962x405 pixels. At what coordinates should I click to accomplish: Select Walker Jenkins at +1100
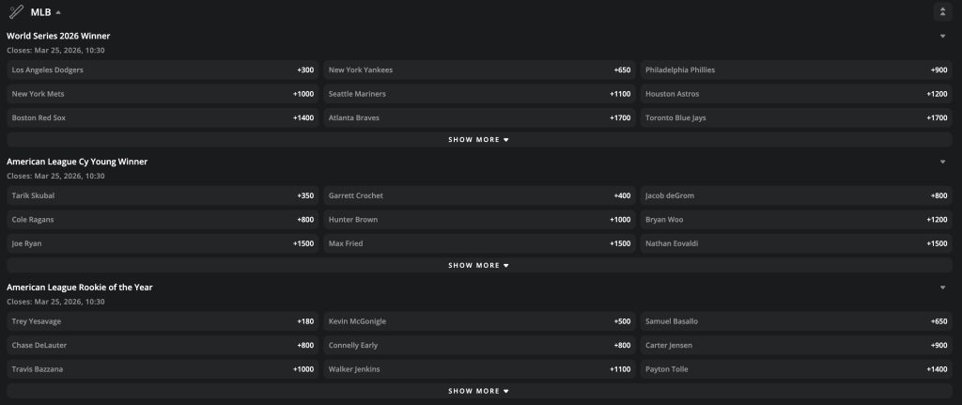(479, 369)
